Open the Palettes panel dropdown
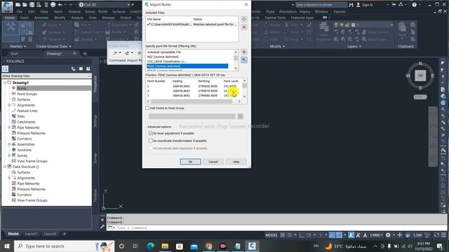The width and height of the screenshot is (449, 252). coord(18,46)
